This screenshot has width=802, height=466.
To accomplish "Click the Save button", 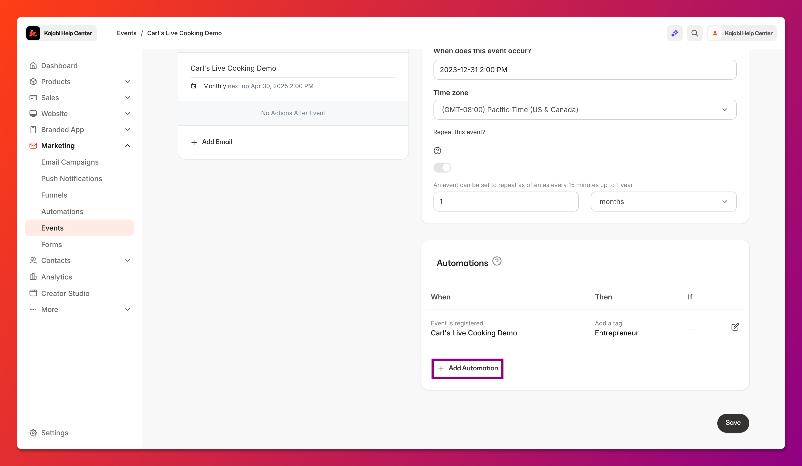I will tap(733, 423).
